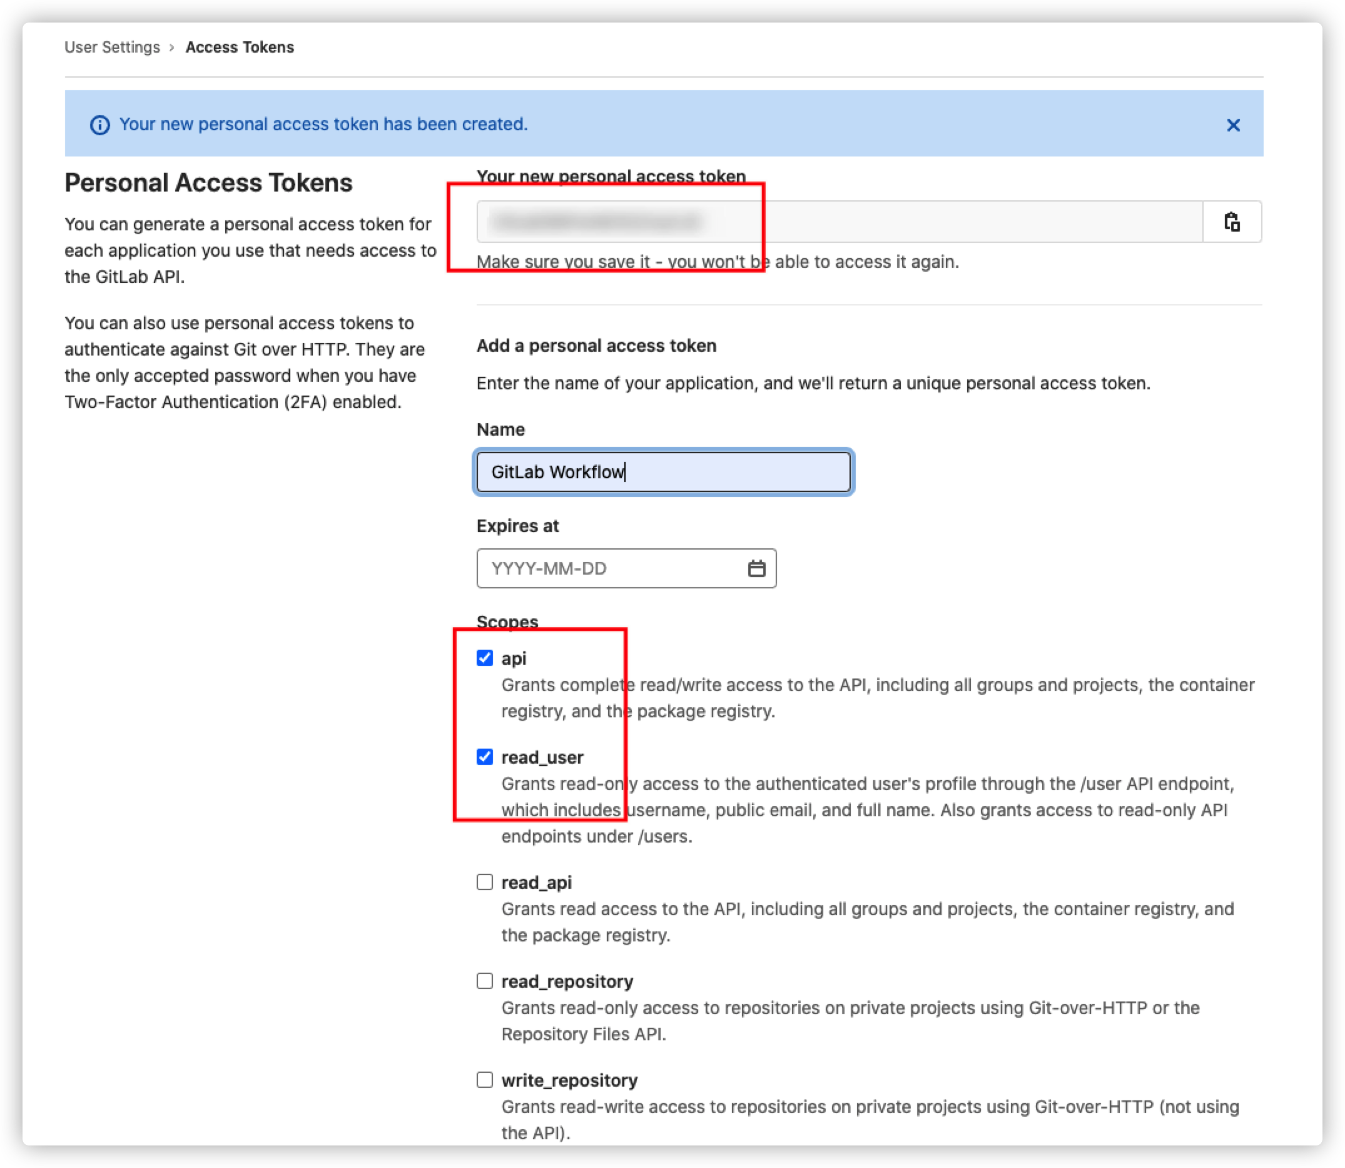The height and width of the screenshot is (1168, 1345).
Task: Click the read_user scope label
Action: click(x=542, y=757)
